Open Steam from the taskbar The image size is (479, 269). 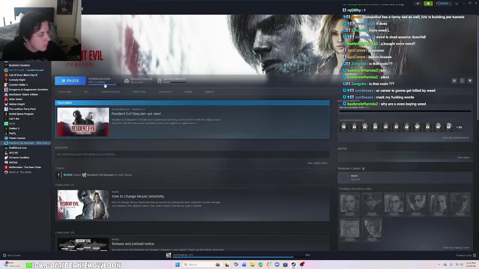point(293,265)
